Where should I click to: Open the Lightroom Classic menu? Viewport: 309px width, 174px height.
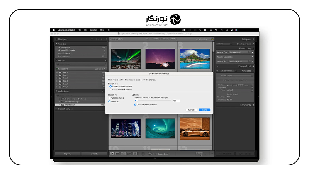66,30
